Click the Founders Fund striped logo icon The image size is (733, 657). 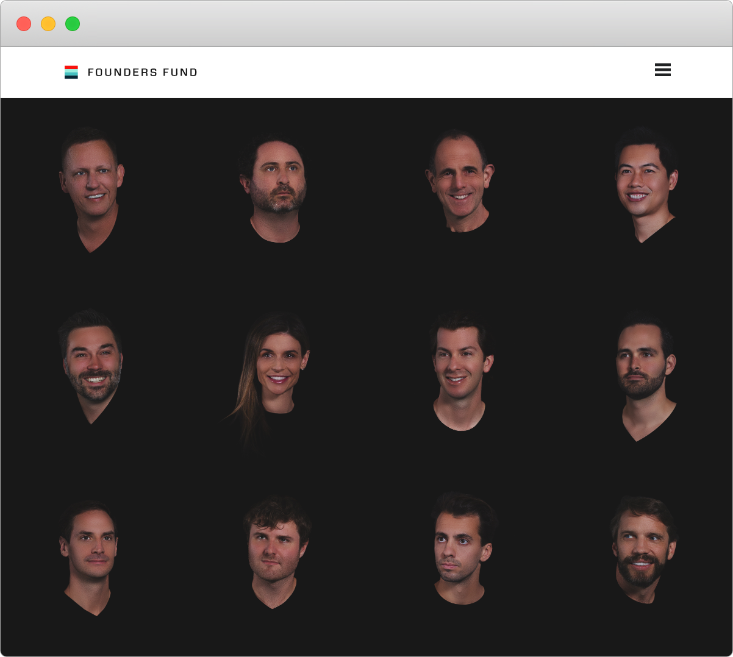tap(71, 72)
